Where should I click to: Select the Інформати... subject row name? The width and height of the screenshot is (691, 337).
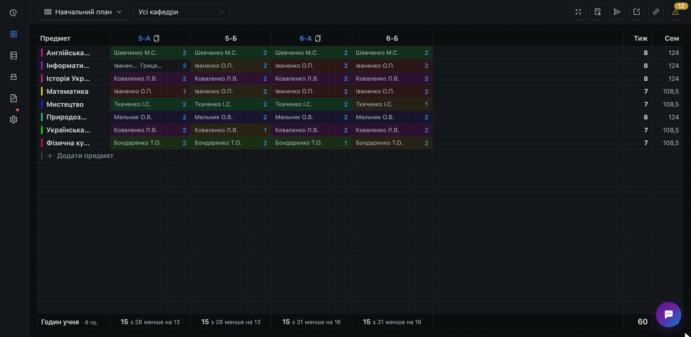coord(68,66)
